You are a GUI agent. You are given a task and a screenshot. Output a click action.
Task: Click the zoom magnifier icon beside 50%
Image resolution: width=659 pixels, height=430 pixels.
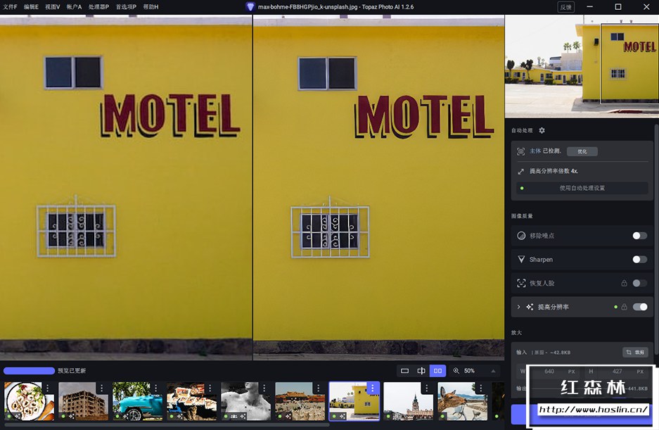456,371
